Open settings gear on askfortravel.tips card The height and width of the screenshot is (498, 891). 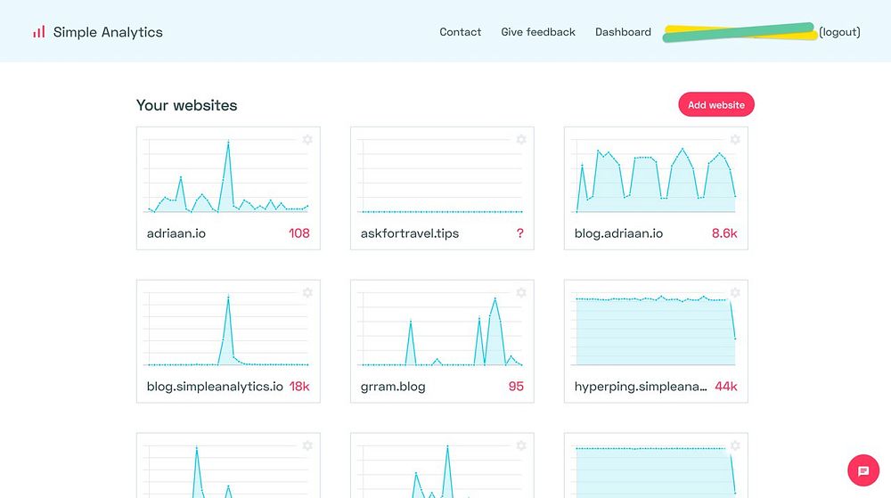pyautogui.click(x=521, y=140)
